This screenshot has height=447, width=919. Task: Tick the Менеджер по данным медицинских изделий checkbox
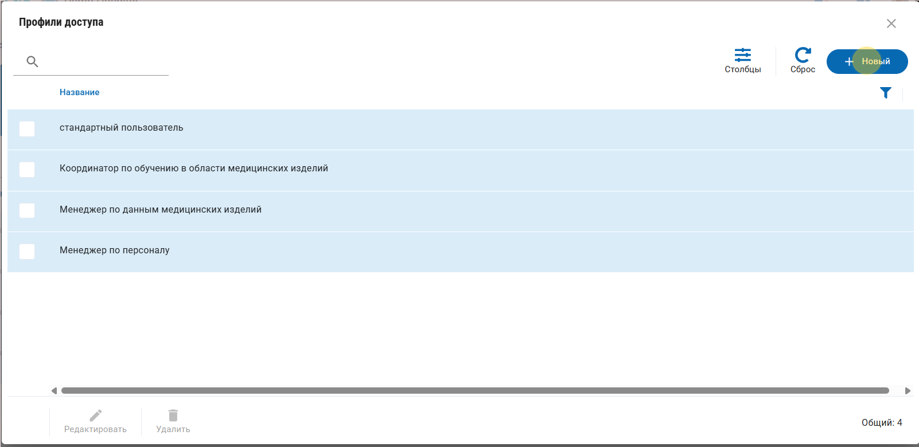click(27, 210)
